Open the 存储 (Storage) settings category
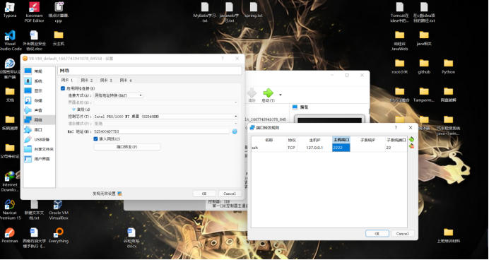Viewport: 489px width, 260px height. pos(38,100)
